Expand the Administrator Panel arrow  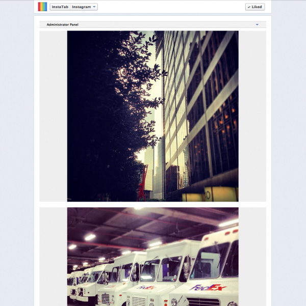[x=257, y=24]
